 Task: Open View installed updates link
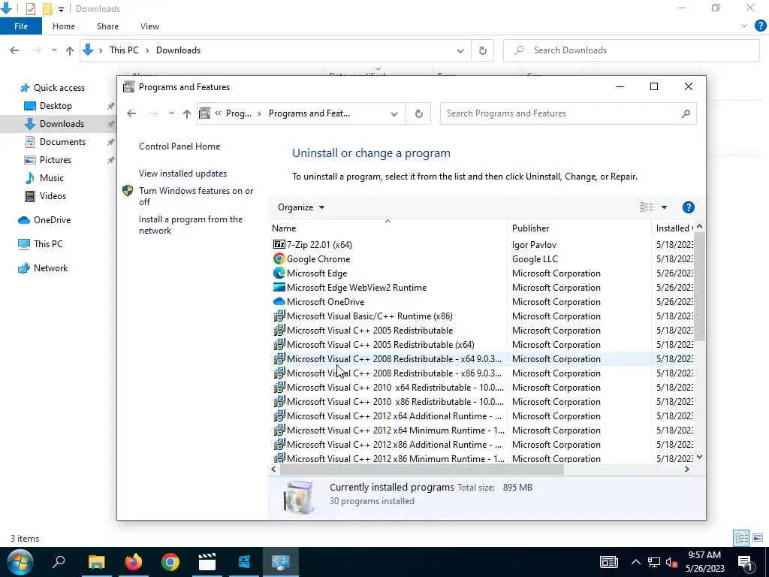[182, 174]
